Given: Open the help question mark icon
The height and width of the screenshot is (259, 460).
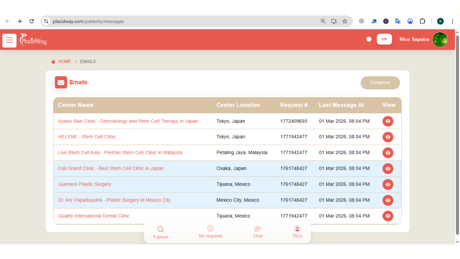Looking at the screenshot, I should tap(368, 39).
